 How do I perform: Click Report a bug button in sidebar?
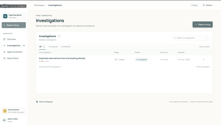pyautogui.click(x=14, y=25)
